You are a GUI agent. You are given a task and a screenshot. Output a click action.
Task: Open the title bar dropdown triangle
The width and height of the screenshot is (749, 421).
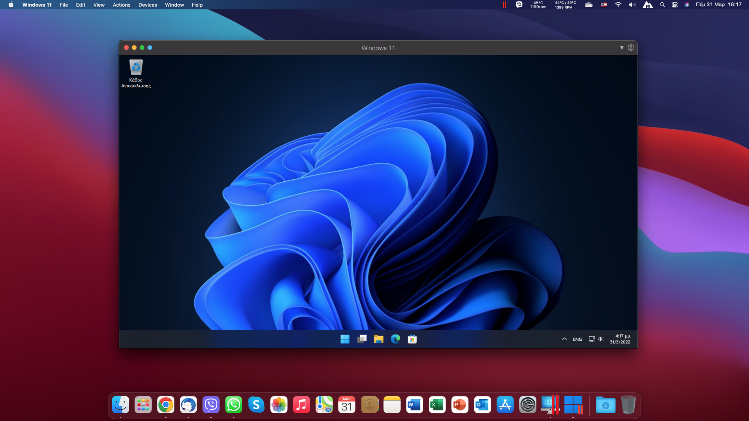(x=622, y=48)
